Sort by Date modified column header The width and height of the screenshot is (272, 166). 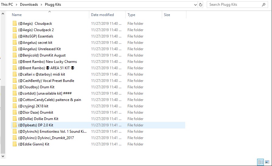(102, 15)
